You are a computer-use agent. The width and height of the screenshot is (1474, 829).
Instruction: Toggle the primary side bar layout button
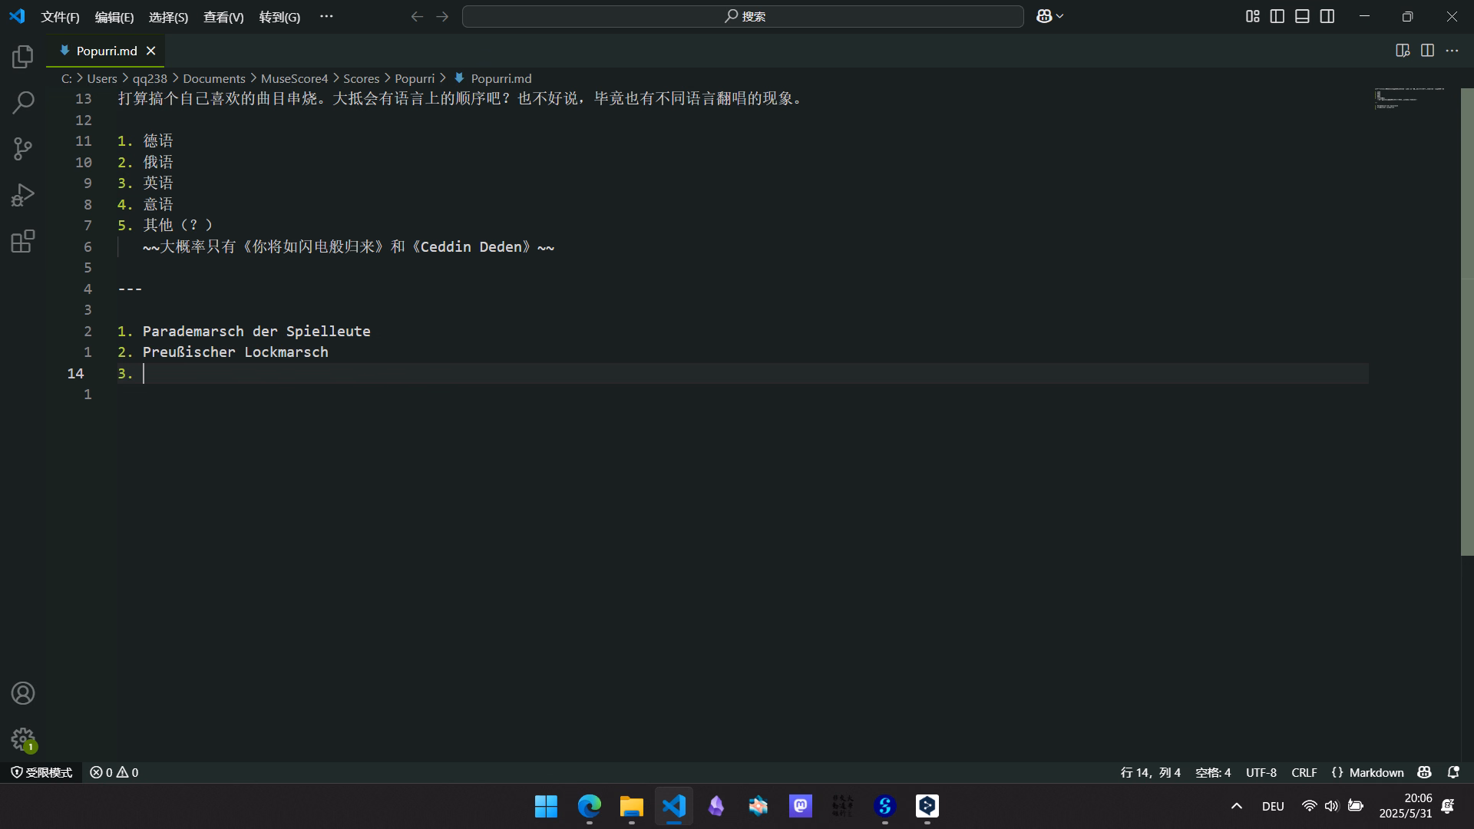click(1277, 16)
